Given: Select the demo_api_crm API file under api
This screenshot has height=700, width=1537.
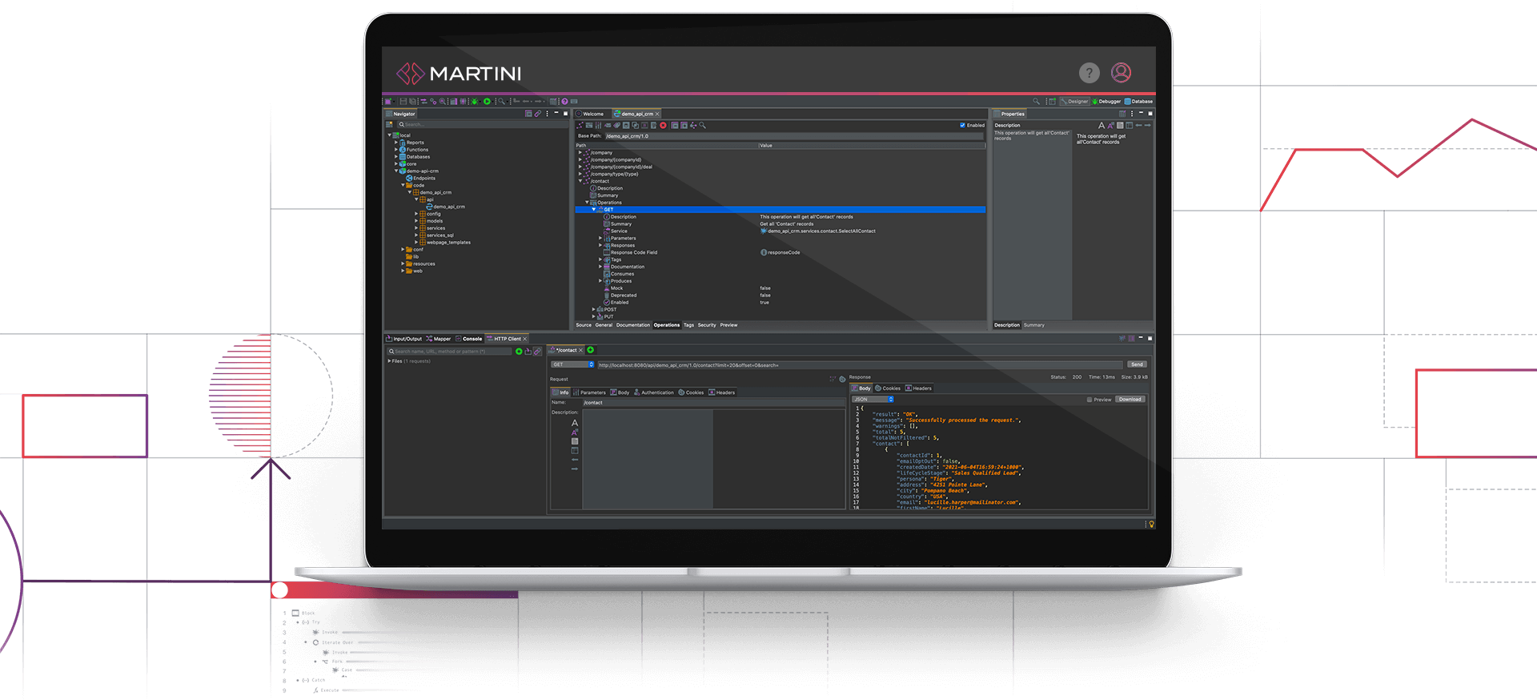Looking at the screenshot, I should pyautogui.click(x=445, y=207).
